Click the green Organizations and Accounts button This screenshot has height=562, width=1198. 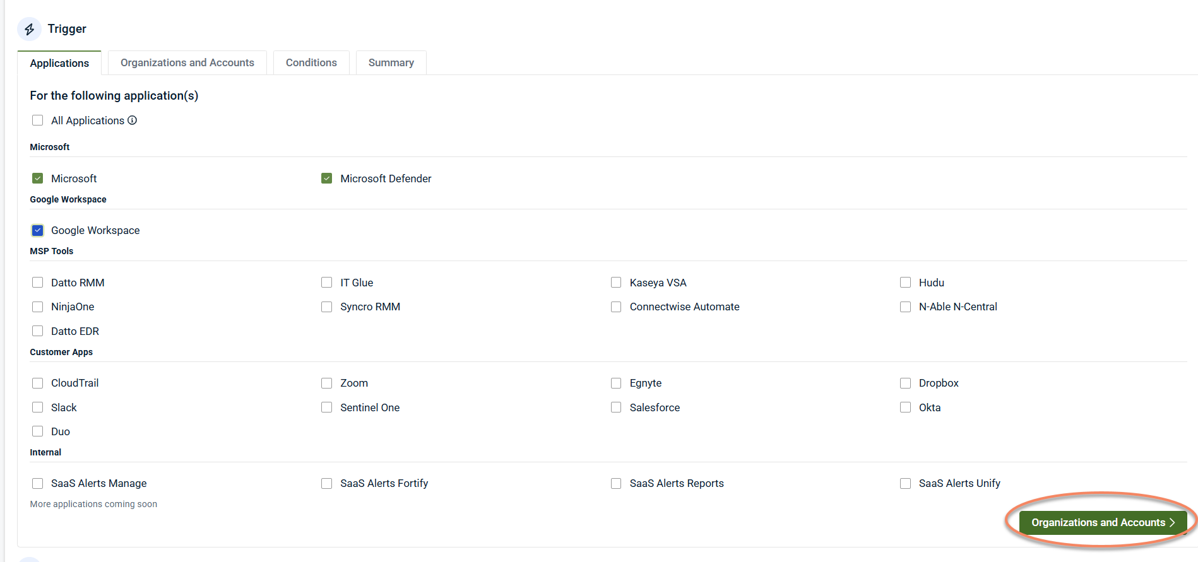1102,522
